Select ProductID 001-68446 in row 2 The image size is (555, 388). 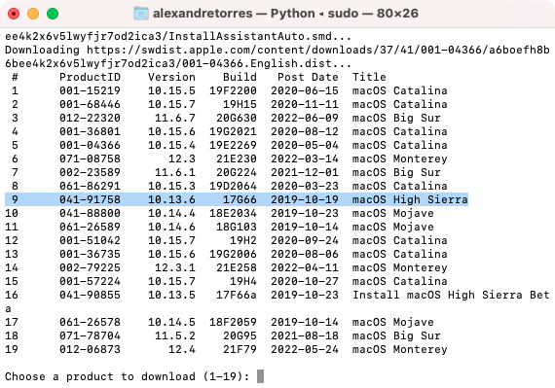[x=90, y=104]
